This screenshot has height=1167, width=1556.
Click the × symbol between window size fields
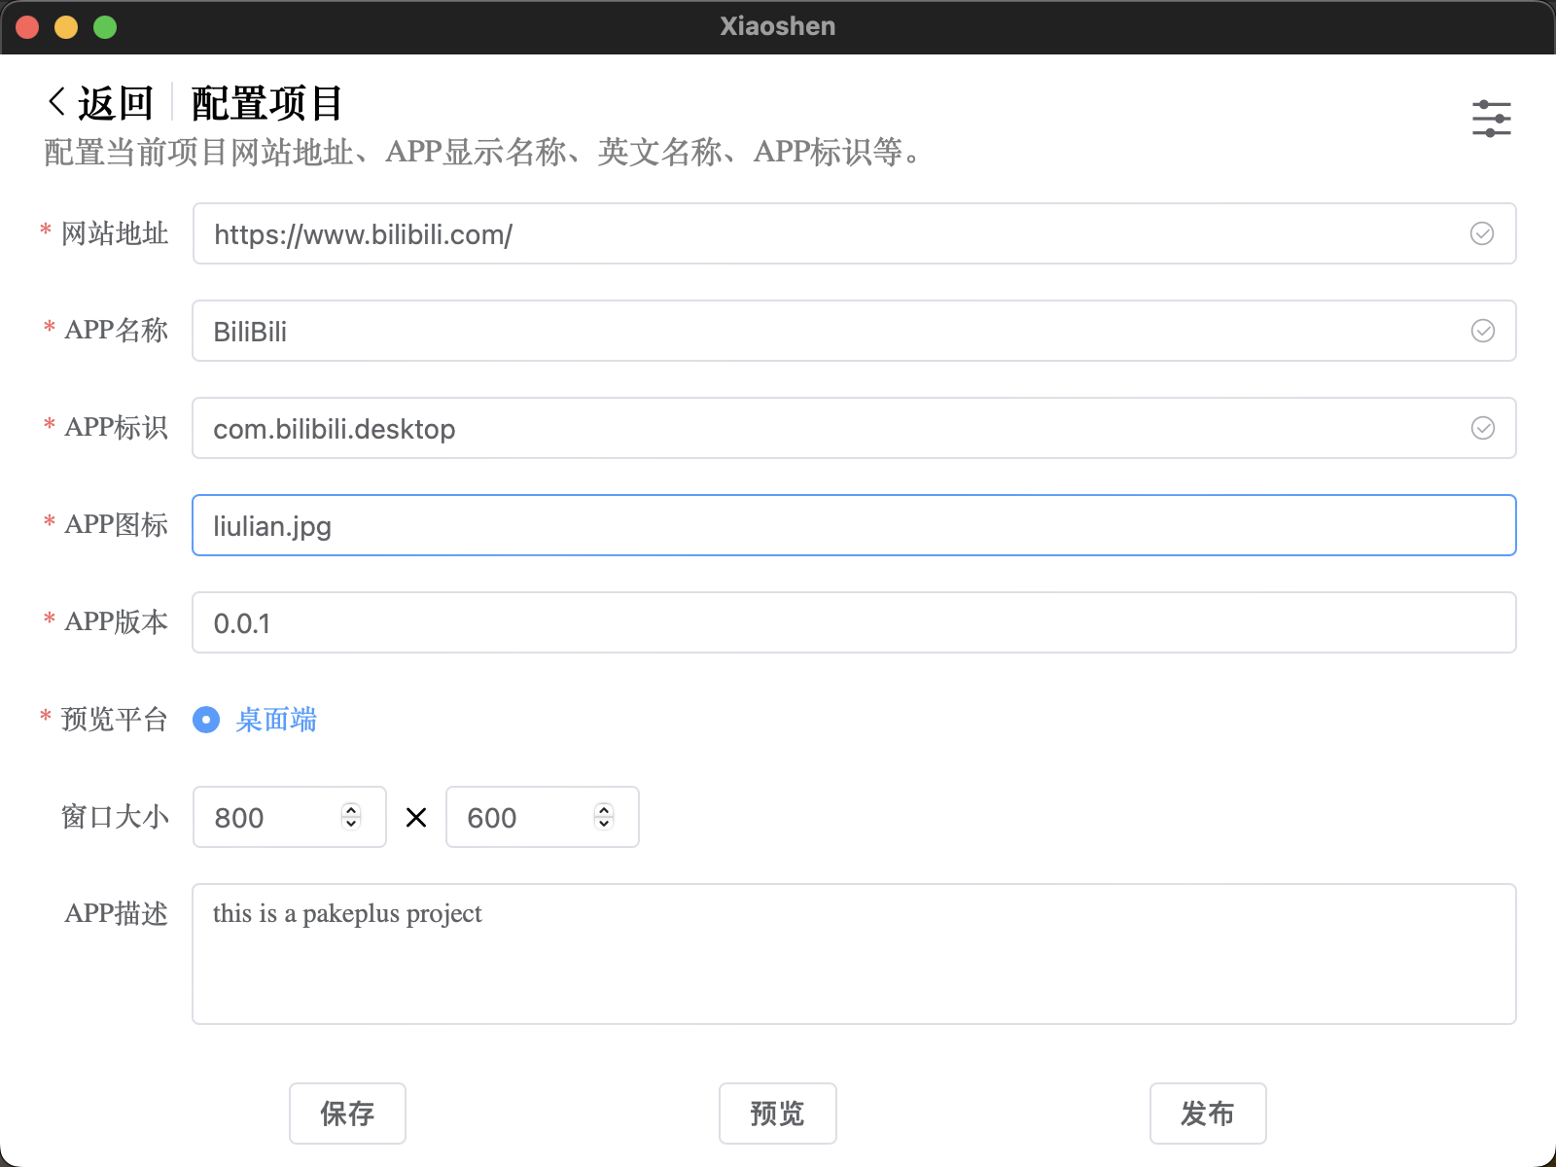point(416,818)
